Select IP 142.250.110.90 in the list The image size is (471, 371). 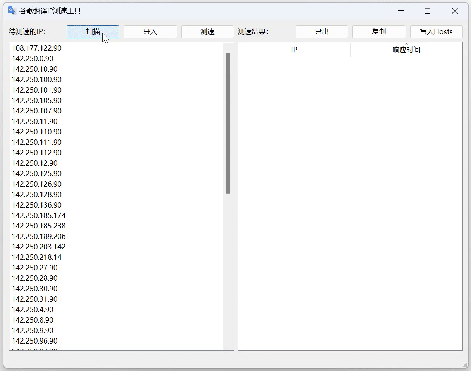(x=37, y=132)
